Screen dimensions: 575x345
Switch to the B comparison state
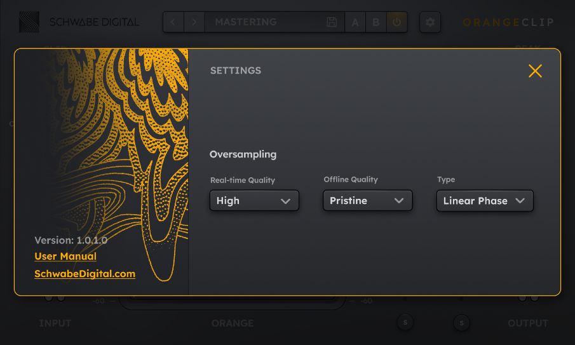click(x=376, y=22)
